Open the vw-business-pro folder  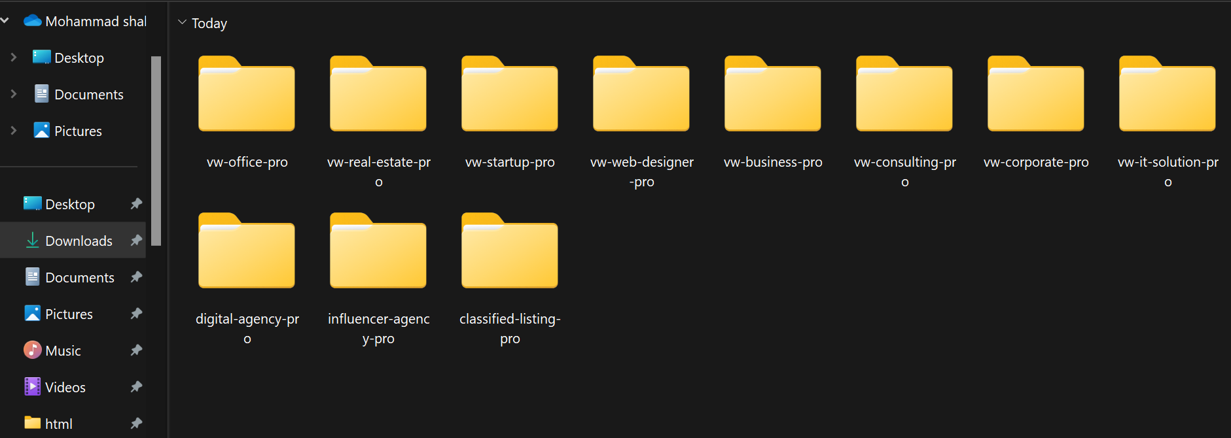(773, 95)
